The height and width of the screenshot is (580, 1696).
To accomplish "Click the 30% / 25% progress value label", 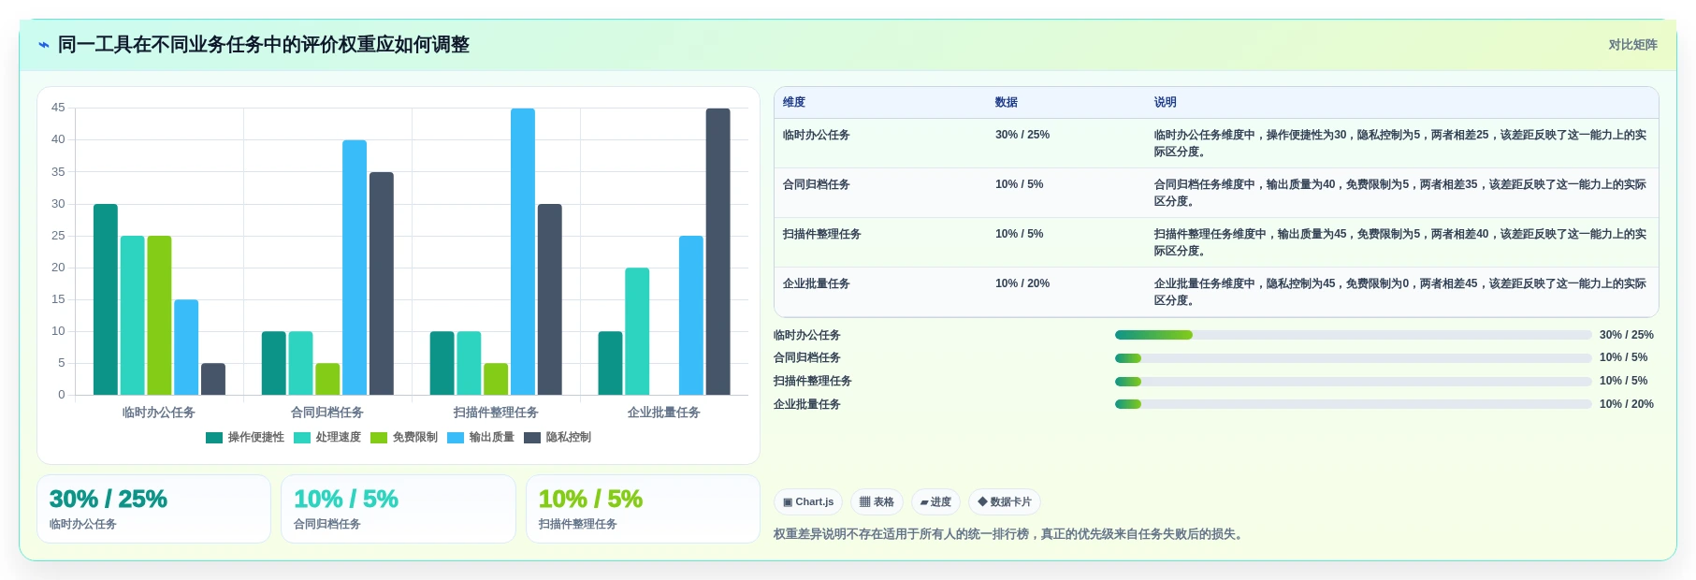I will (x=1627, y=335).
